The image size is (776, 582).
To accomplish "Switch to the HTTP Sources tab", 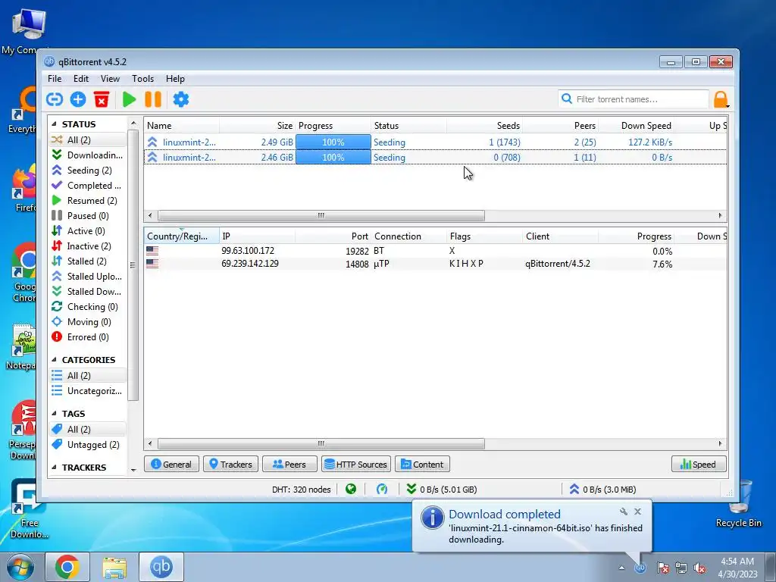I will pyautogui.click(x=356, y=465).
